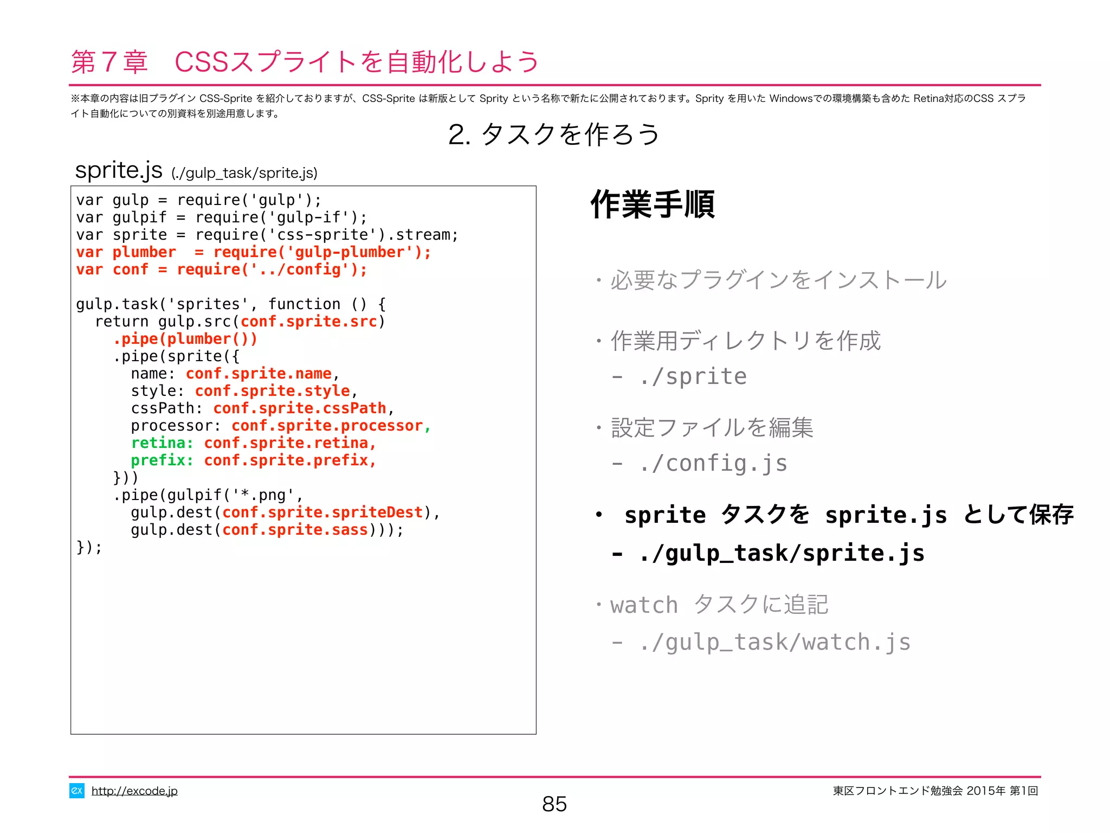Click the step '設定ファイルを編集'
Viewport: 1110px width, 833px height.
tap(712, 427)
